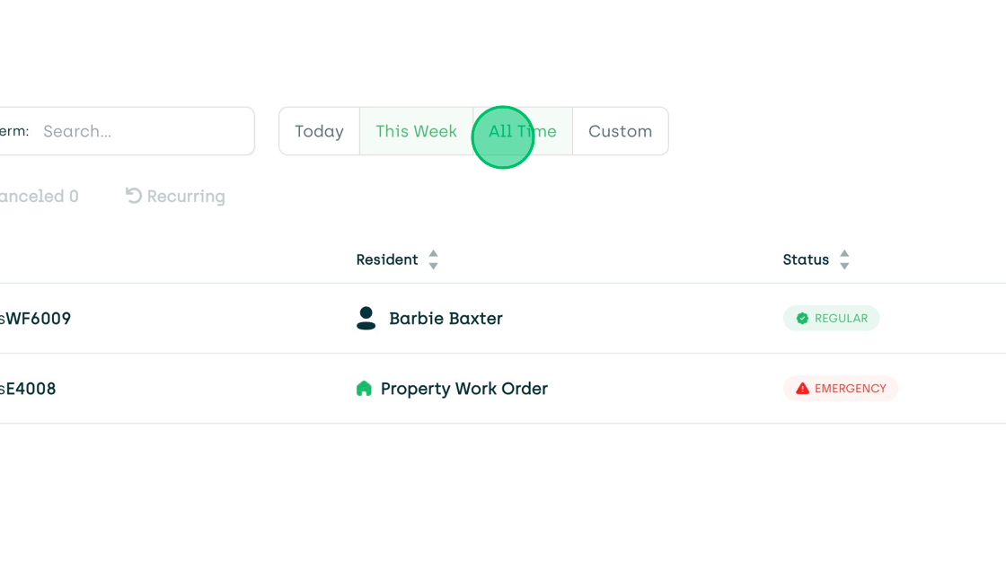Click the green house icon on Property Work Order row

pos(366,388)
